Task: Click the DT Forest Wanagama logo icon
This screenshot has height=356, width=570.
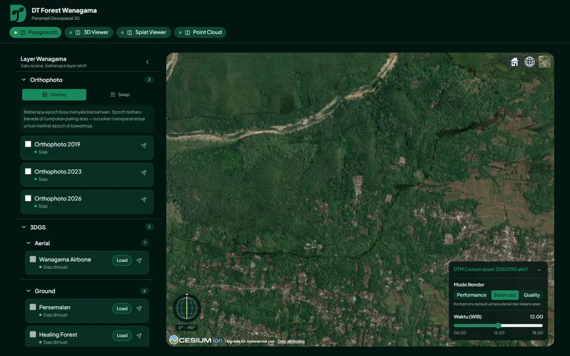Action: (18, 14)
